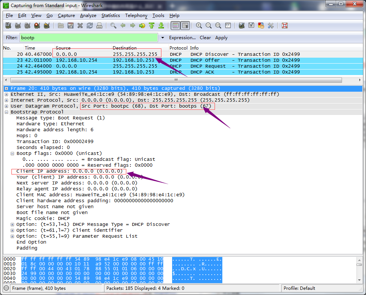
Task: Open coloring rules toolbar icon
Action: click(261, 26)
